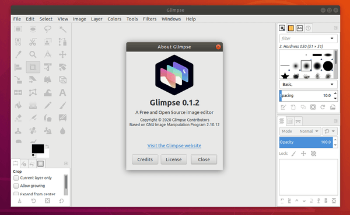The image size is (350, 215).
Task: Click Close button in About dialog
Action: tap(204, 159)
